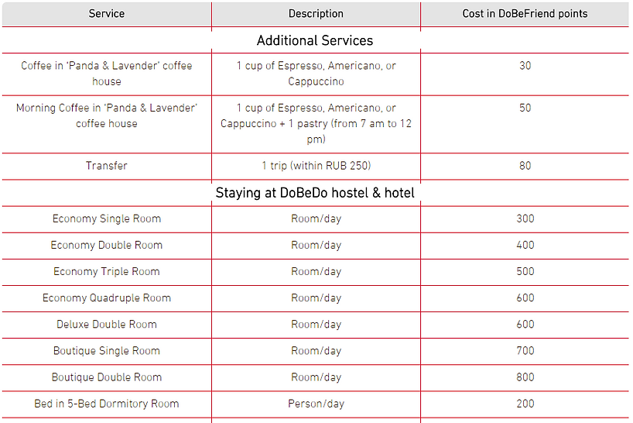Choose the Deluxe Double Room entry

(x=107, y=325)
